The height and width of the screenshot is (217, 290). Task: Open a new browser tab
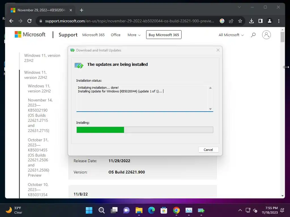(x=81, y=10)
